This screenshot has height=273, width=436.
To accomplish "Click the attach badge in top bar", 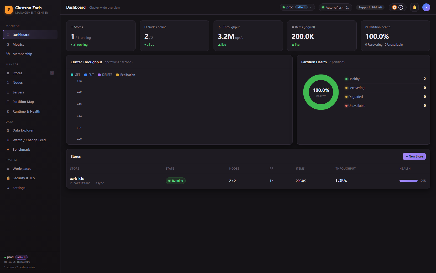I will coord(301,7).
